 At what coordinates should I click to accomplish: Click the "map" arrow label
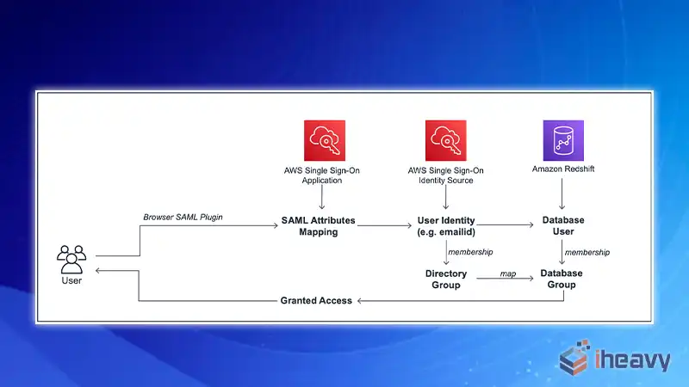click(x=508, y=273)
